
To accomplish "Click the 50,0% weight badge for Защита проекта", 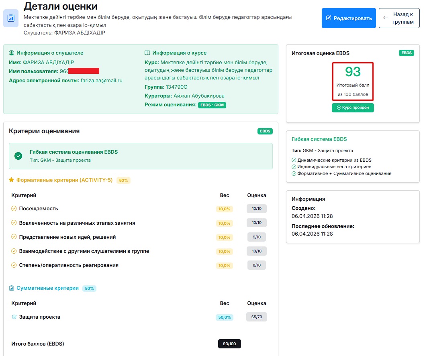I will [224, 317].
